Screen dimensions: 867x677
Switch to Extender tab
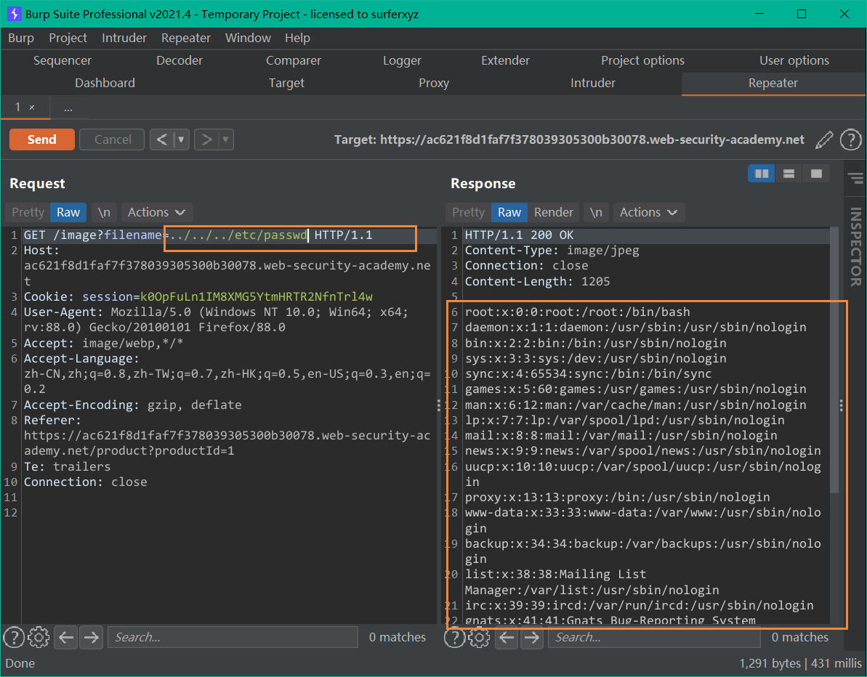[x=505, y=60]
